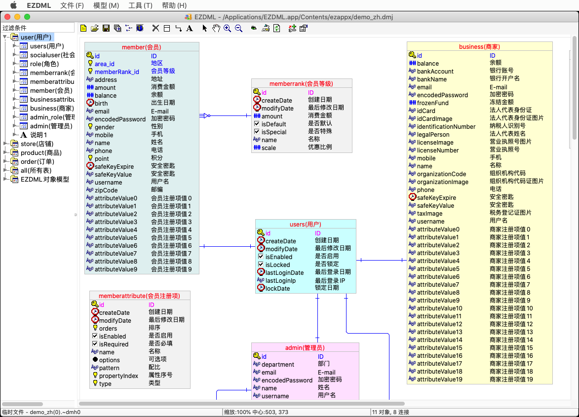Expand the store(店铺) tree node
This screenshot has height=417, width=579.
tap(5, 144)
